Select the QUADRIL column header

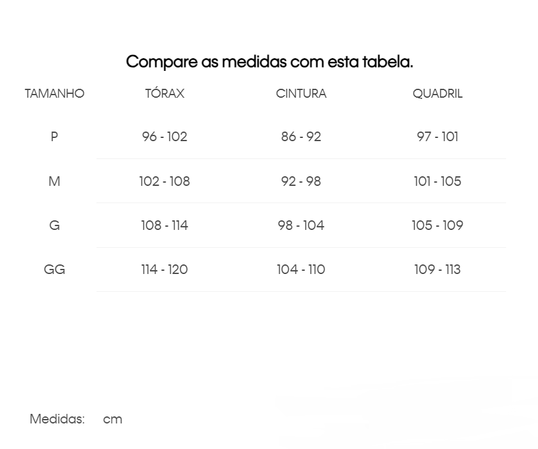(x=438, y=94)
